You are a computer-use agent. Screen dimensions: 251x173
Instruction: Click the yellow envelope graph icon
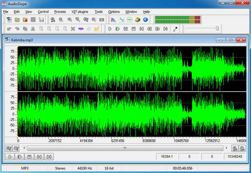(97, 29)
